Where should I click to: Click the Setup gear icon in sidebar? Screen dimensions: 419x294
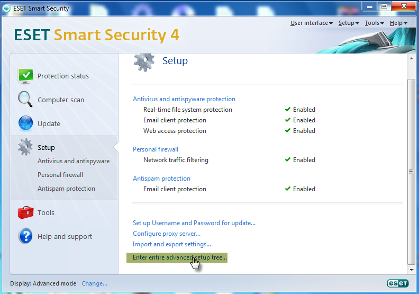[x=25, y=147]
